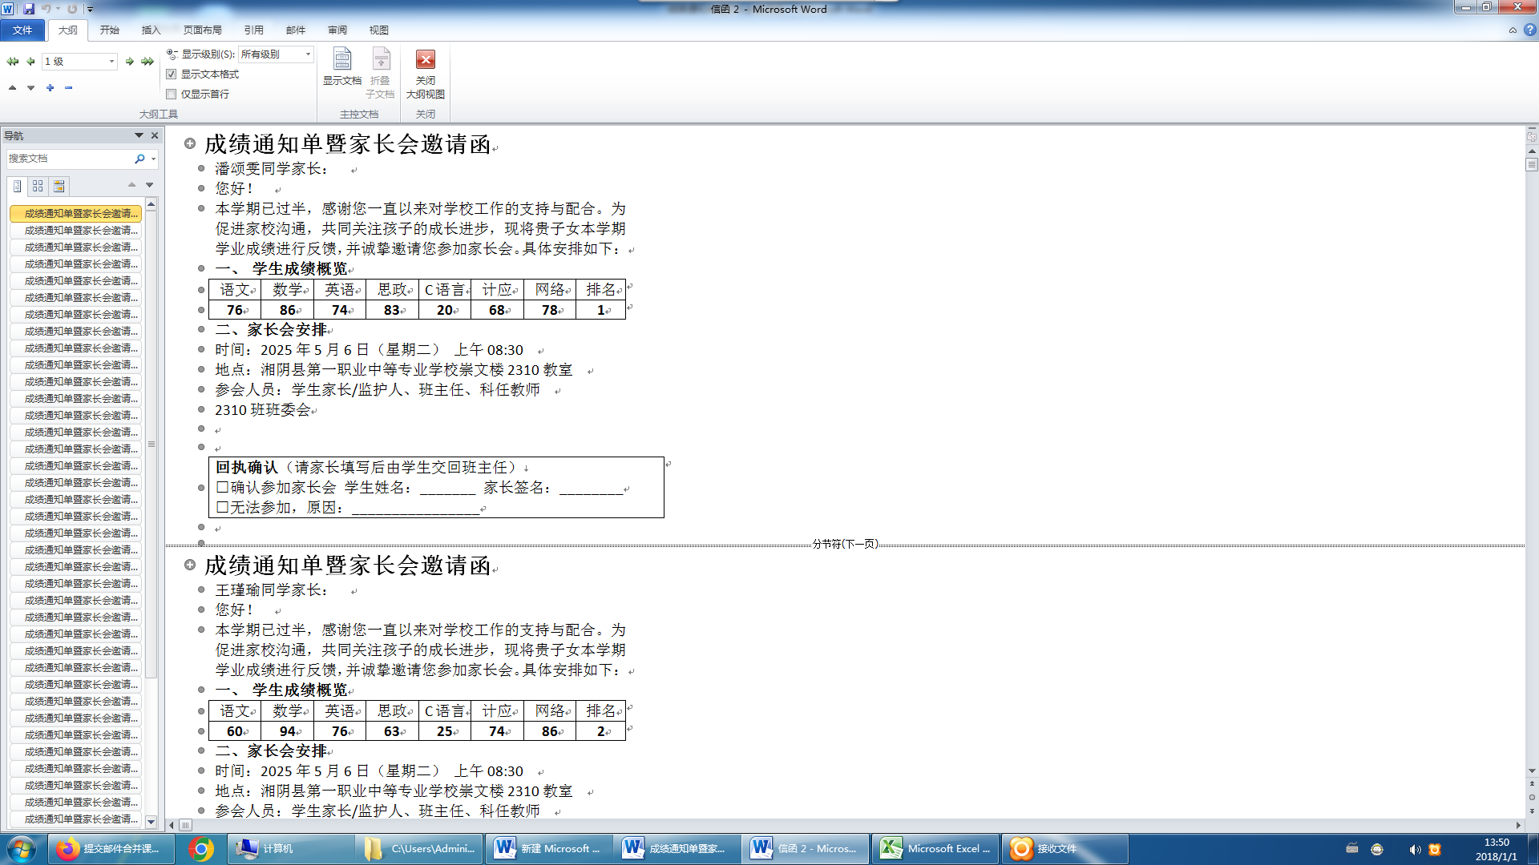
Task: Browse search results view in navigation pane
Action: click(59, 186)
